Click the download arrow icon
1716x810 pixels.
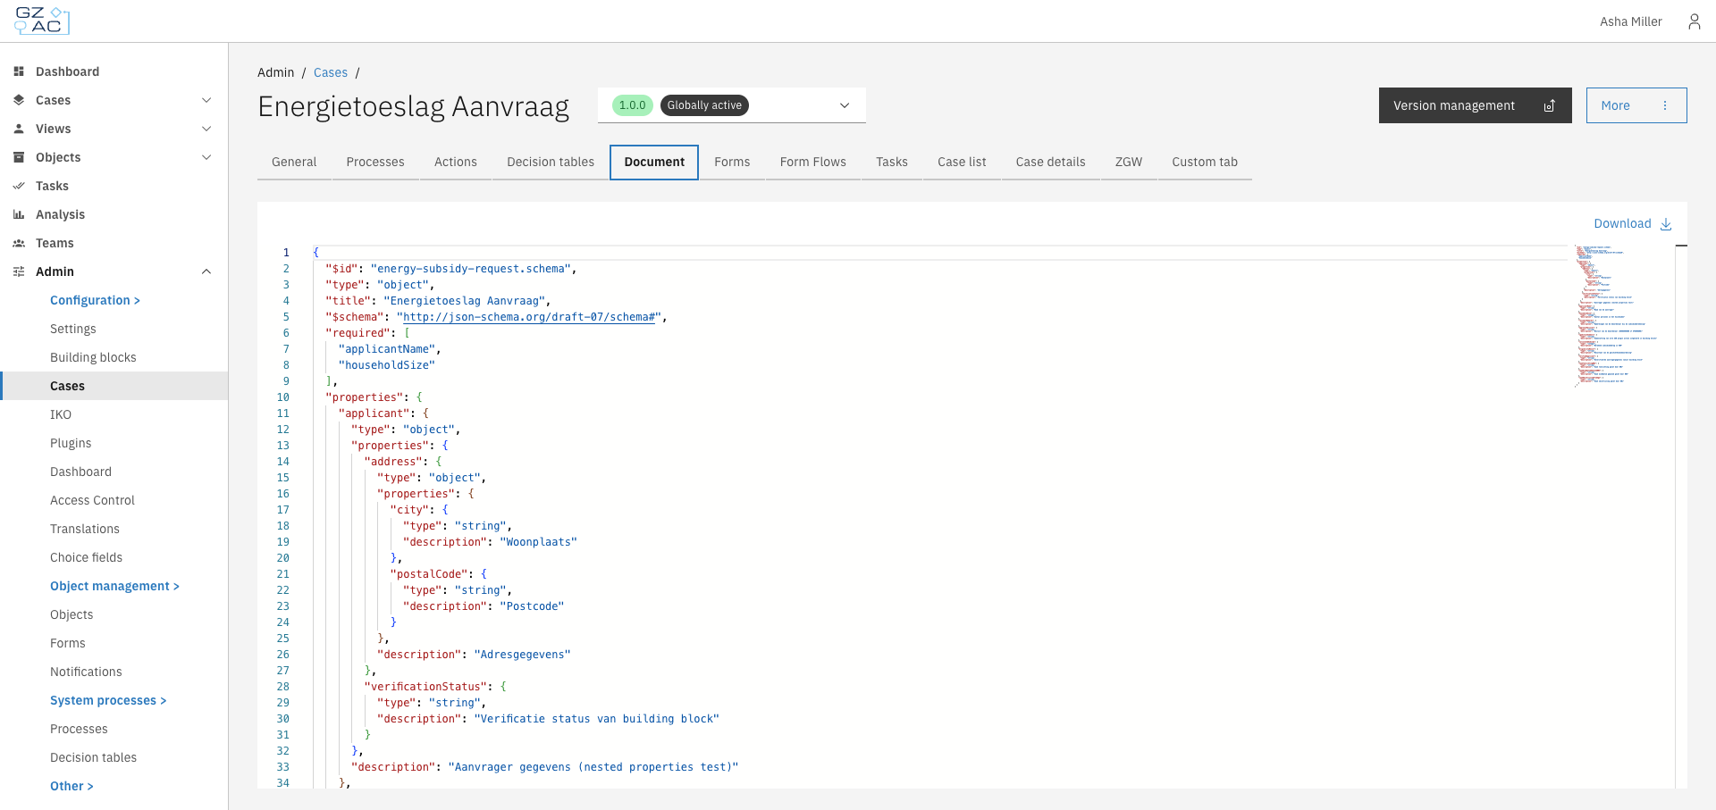click(1666, 224)
